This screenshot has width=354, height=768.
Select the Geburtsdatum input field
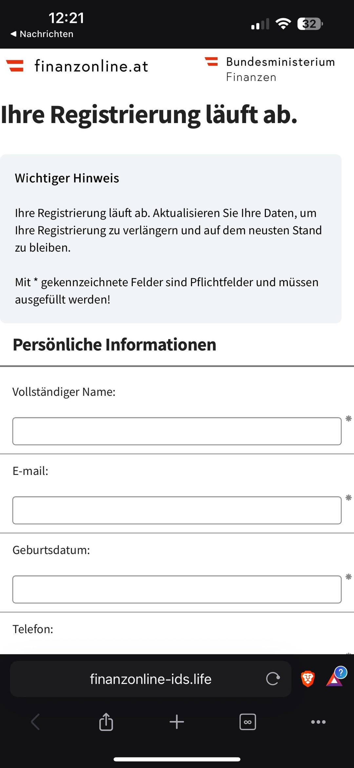(177, 589)
